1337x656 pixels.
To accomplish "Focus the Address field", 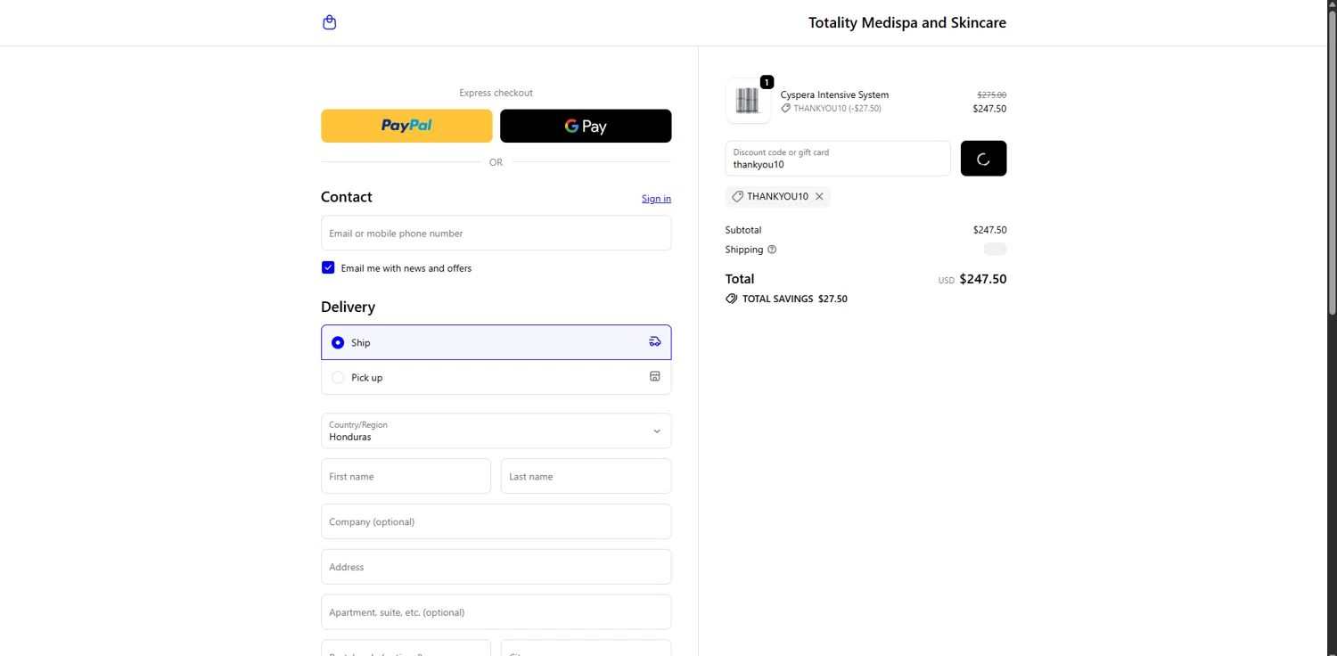I will pos(496,567).
